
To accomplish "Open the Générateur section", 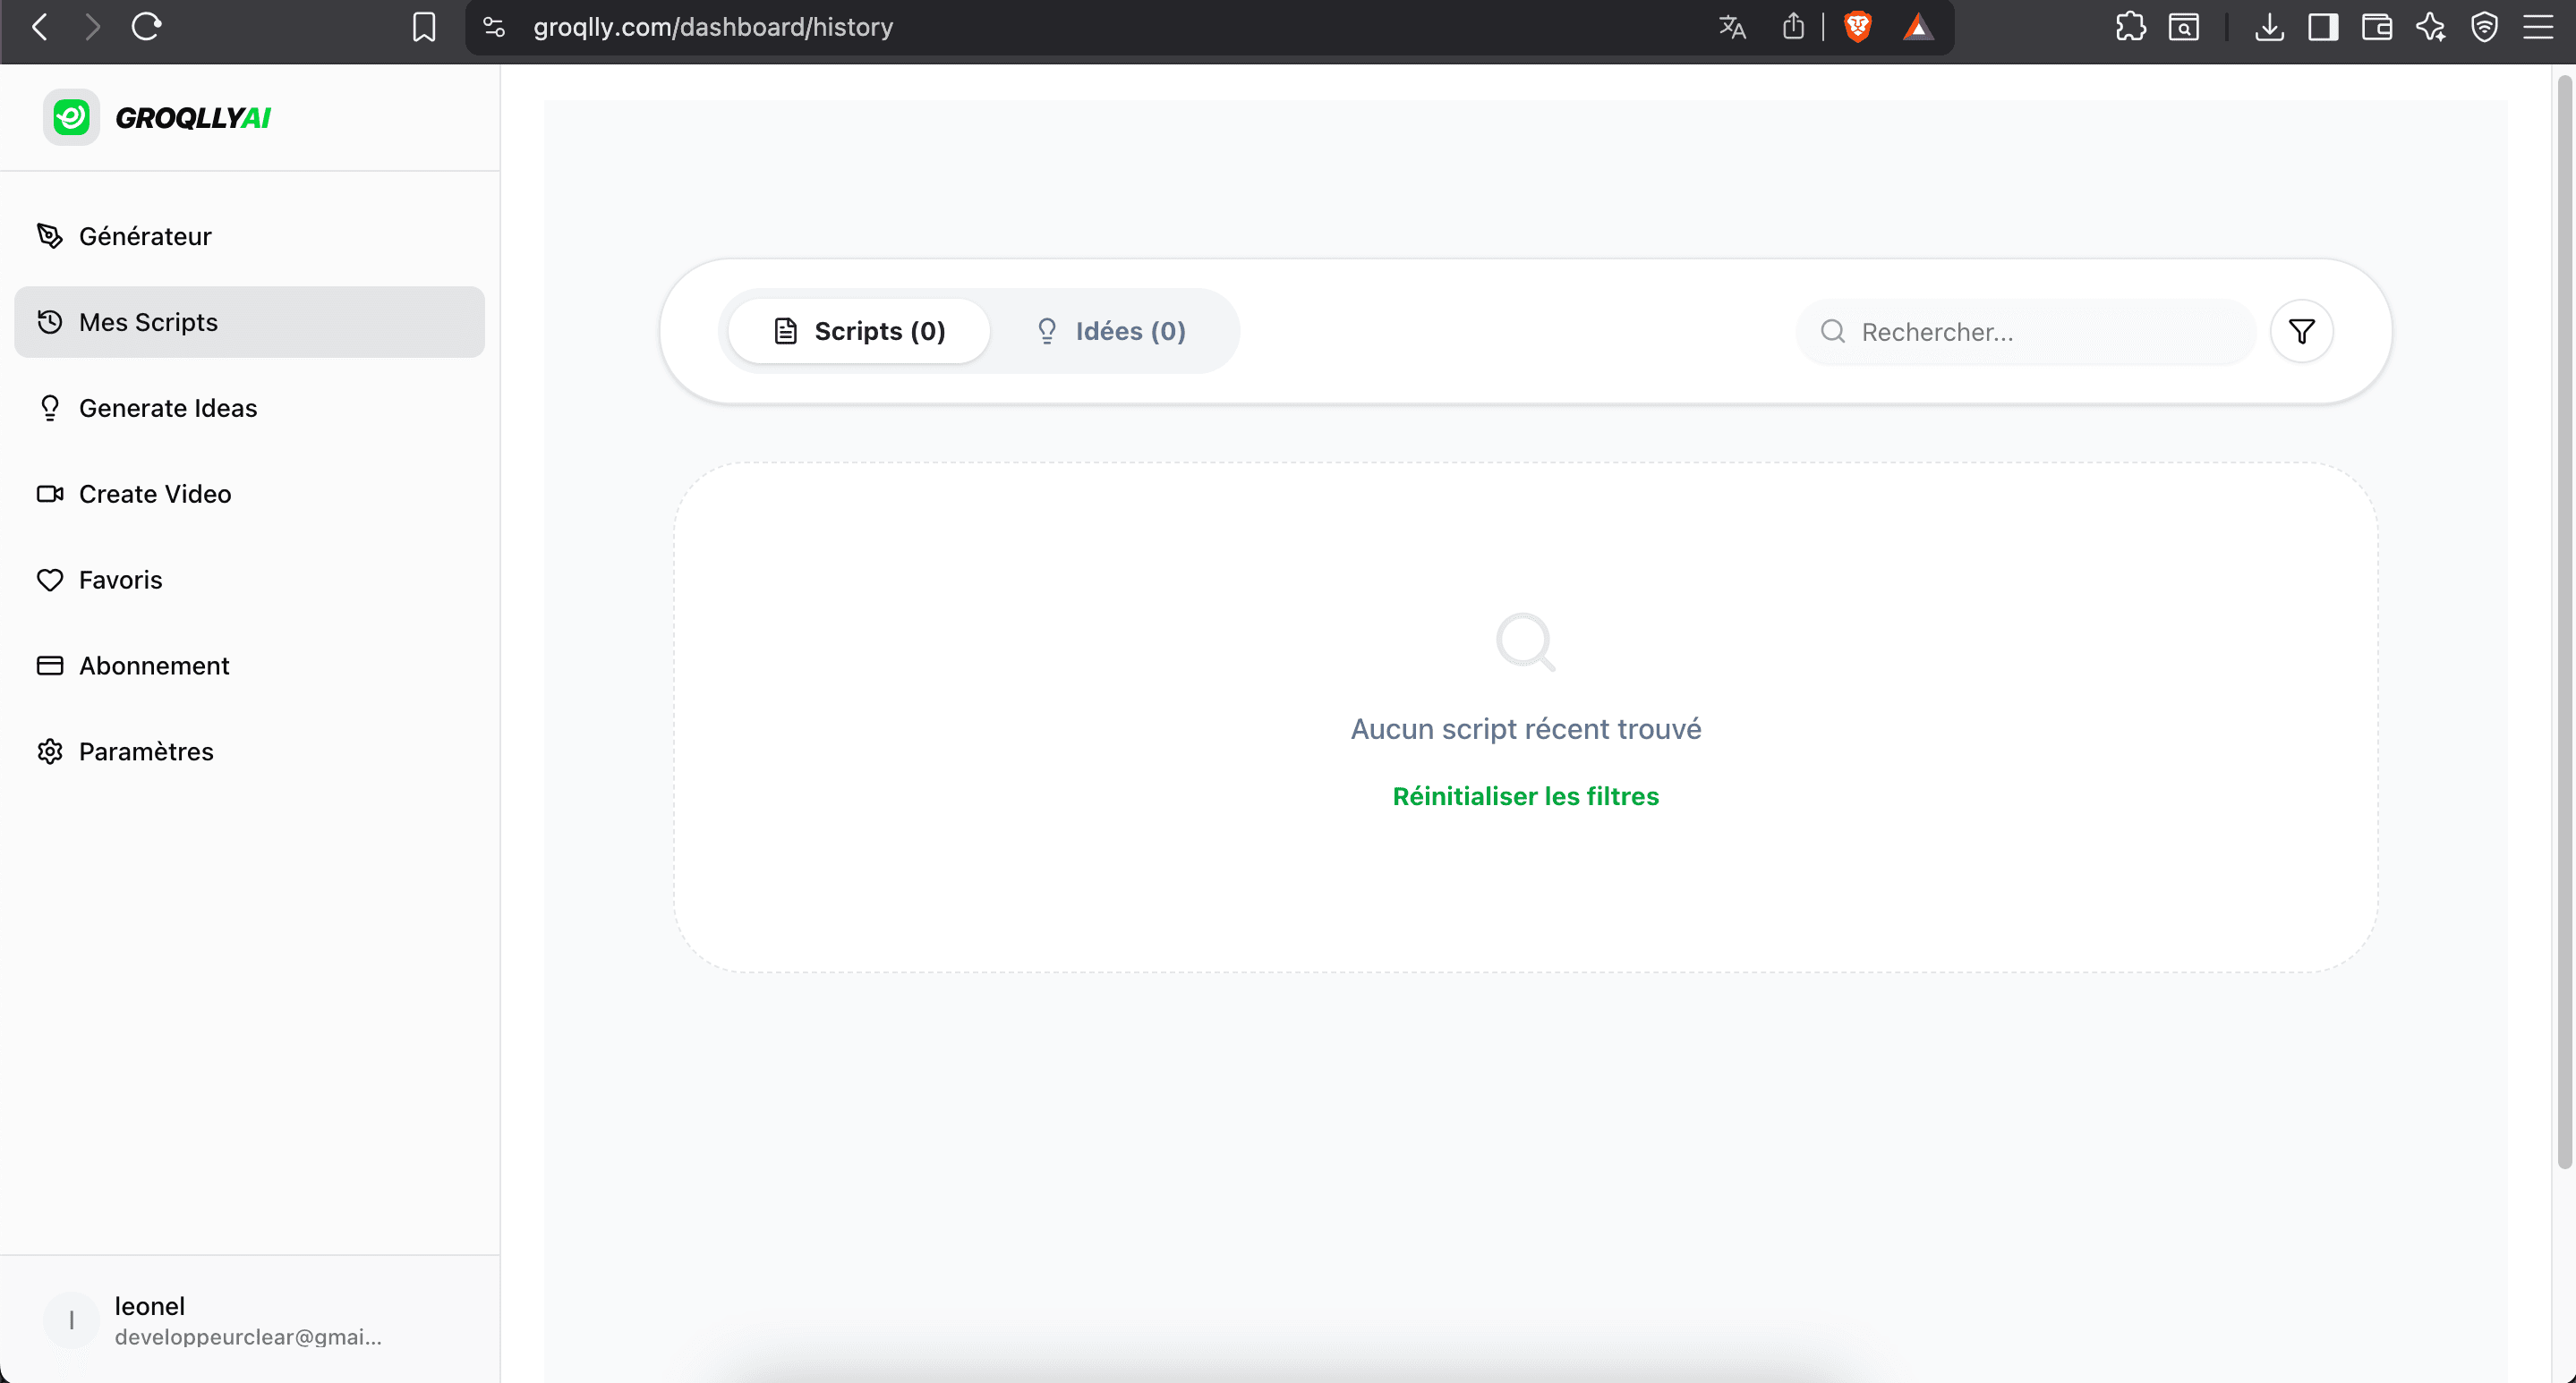I will coord(145,236).
